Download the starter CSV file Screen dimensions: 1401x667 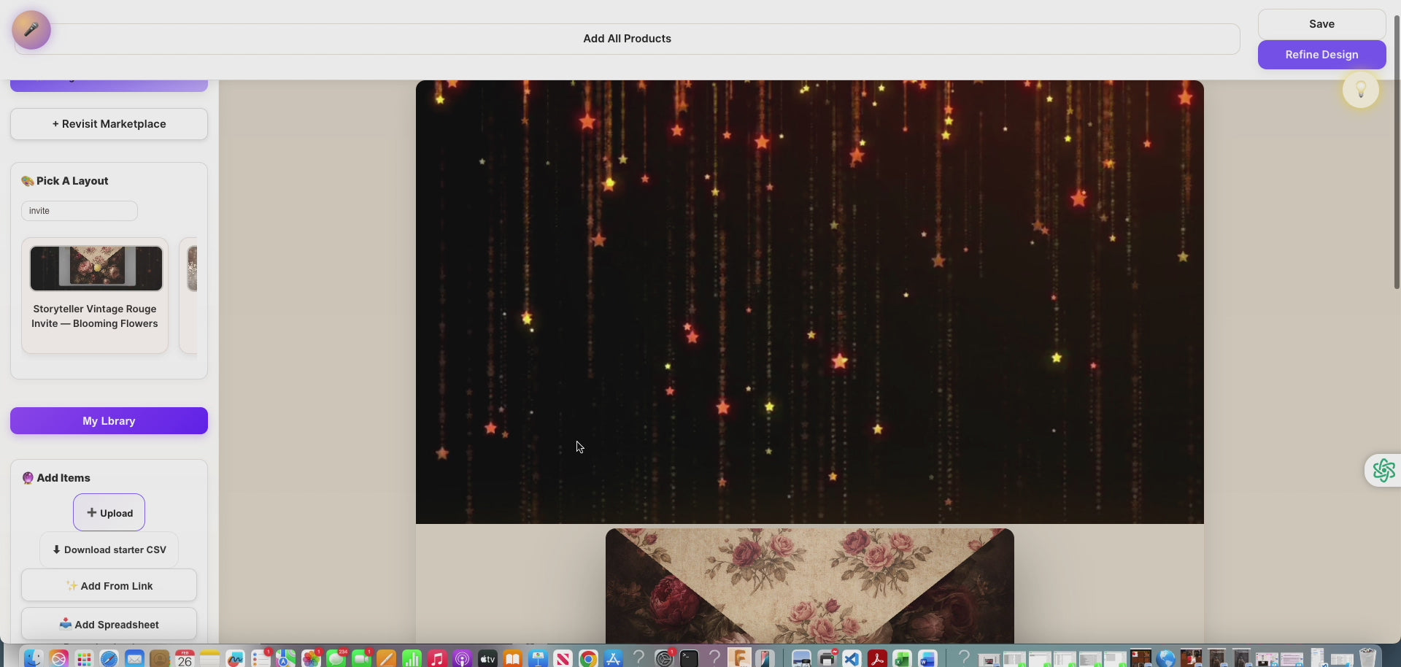(x=109, y=550)
